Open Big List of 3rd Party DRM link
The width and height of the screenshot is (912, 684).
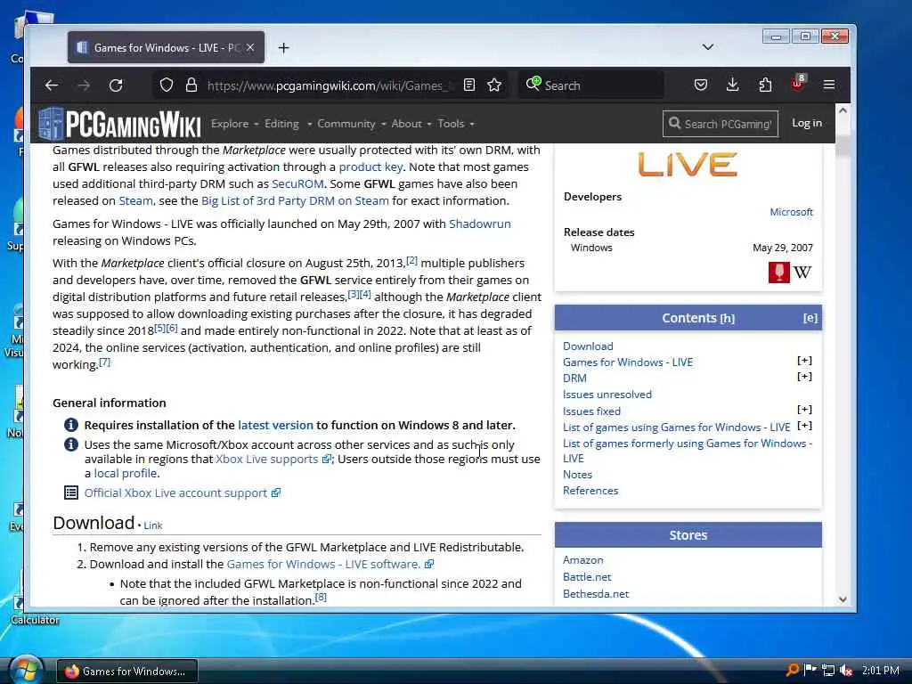tap(295, 200)
